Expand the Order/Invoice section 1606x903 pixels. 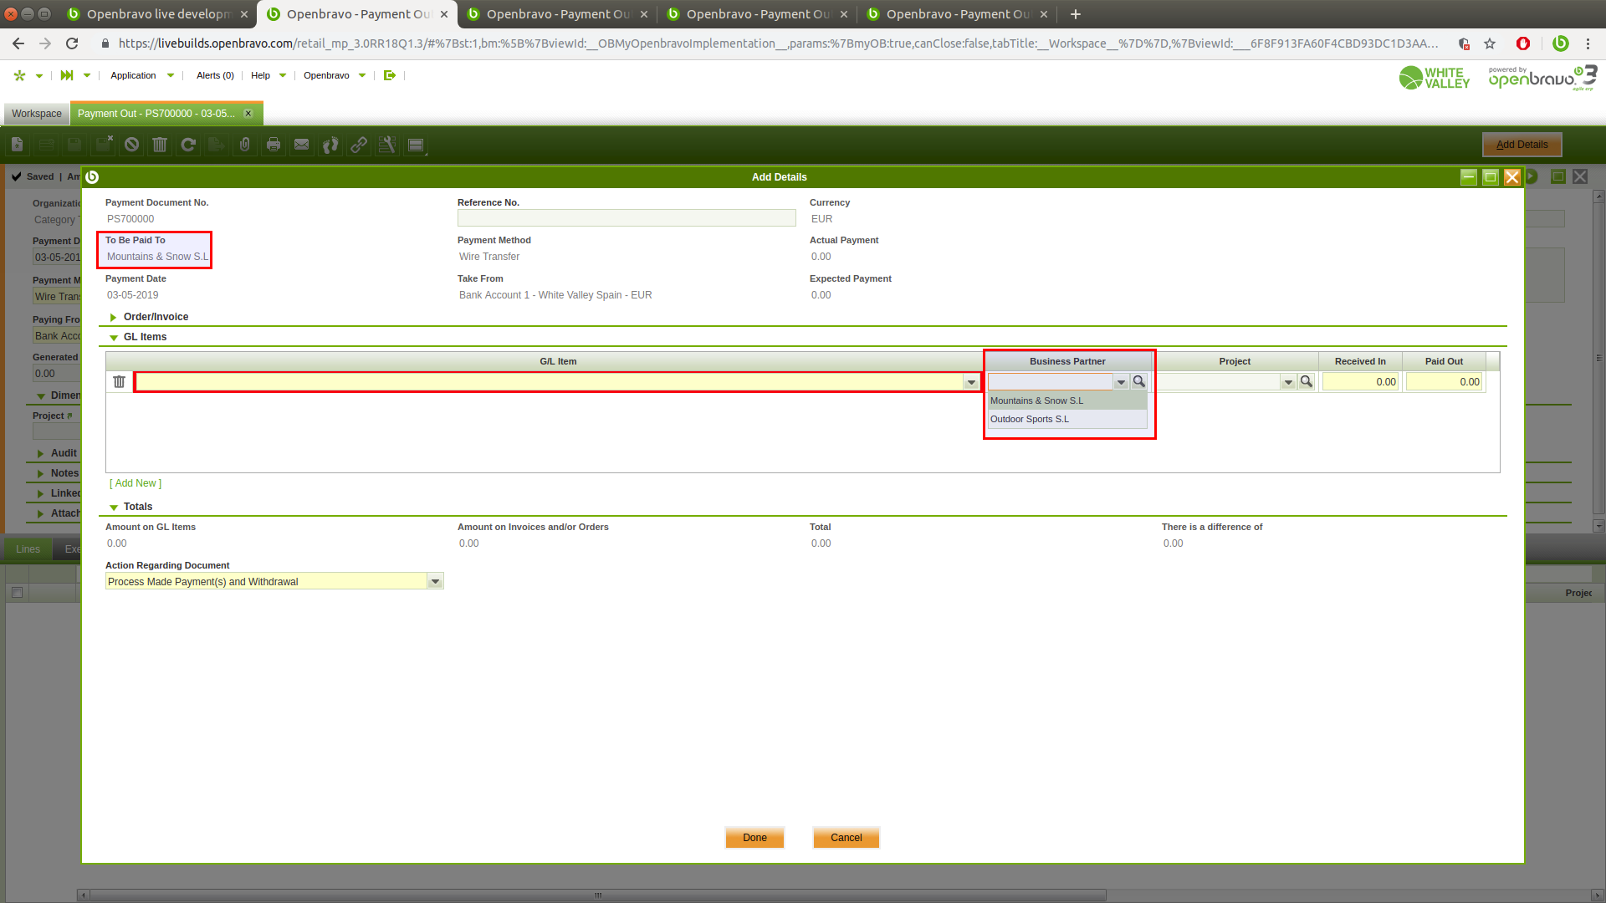tap(114, 318)
